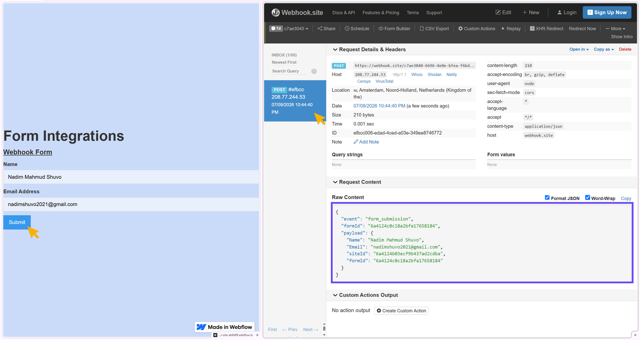Open the Form Builder toolbar item
The width and height of the screenshot is (640, 340).
click(394, 29)
